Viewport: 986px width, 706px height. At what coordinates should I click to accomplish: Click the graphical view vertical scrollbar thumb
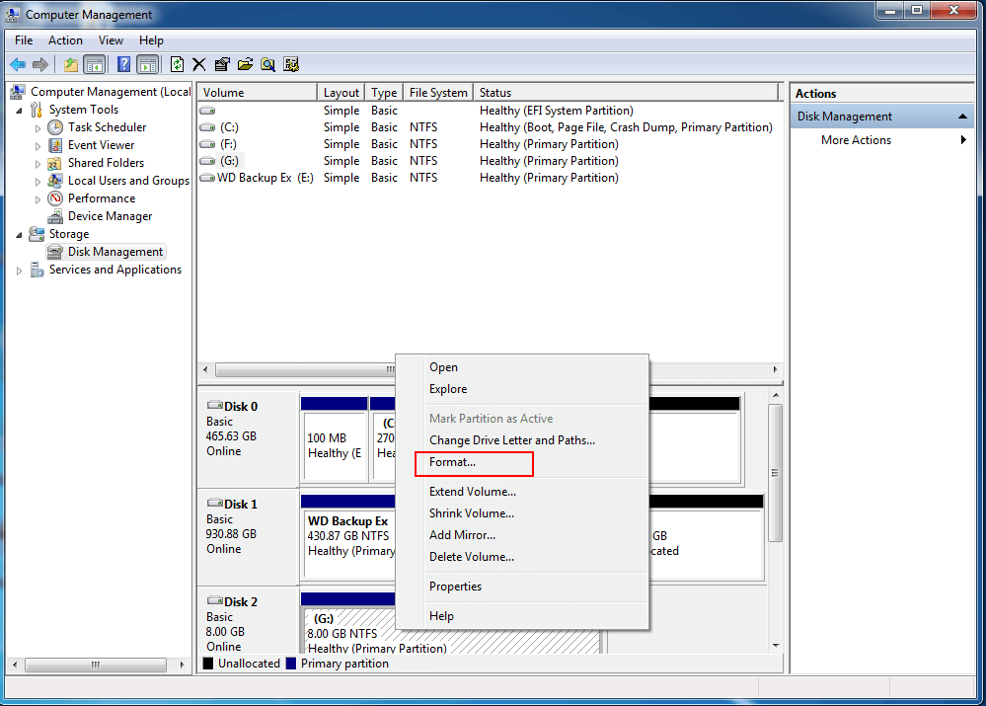tap(776, 473)
